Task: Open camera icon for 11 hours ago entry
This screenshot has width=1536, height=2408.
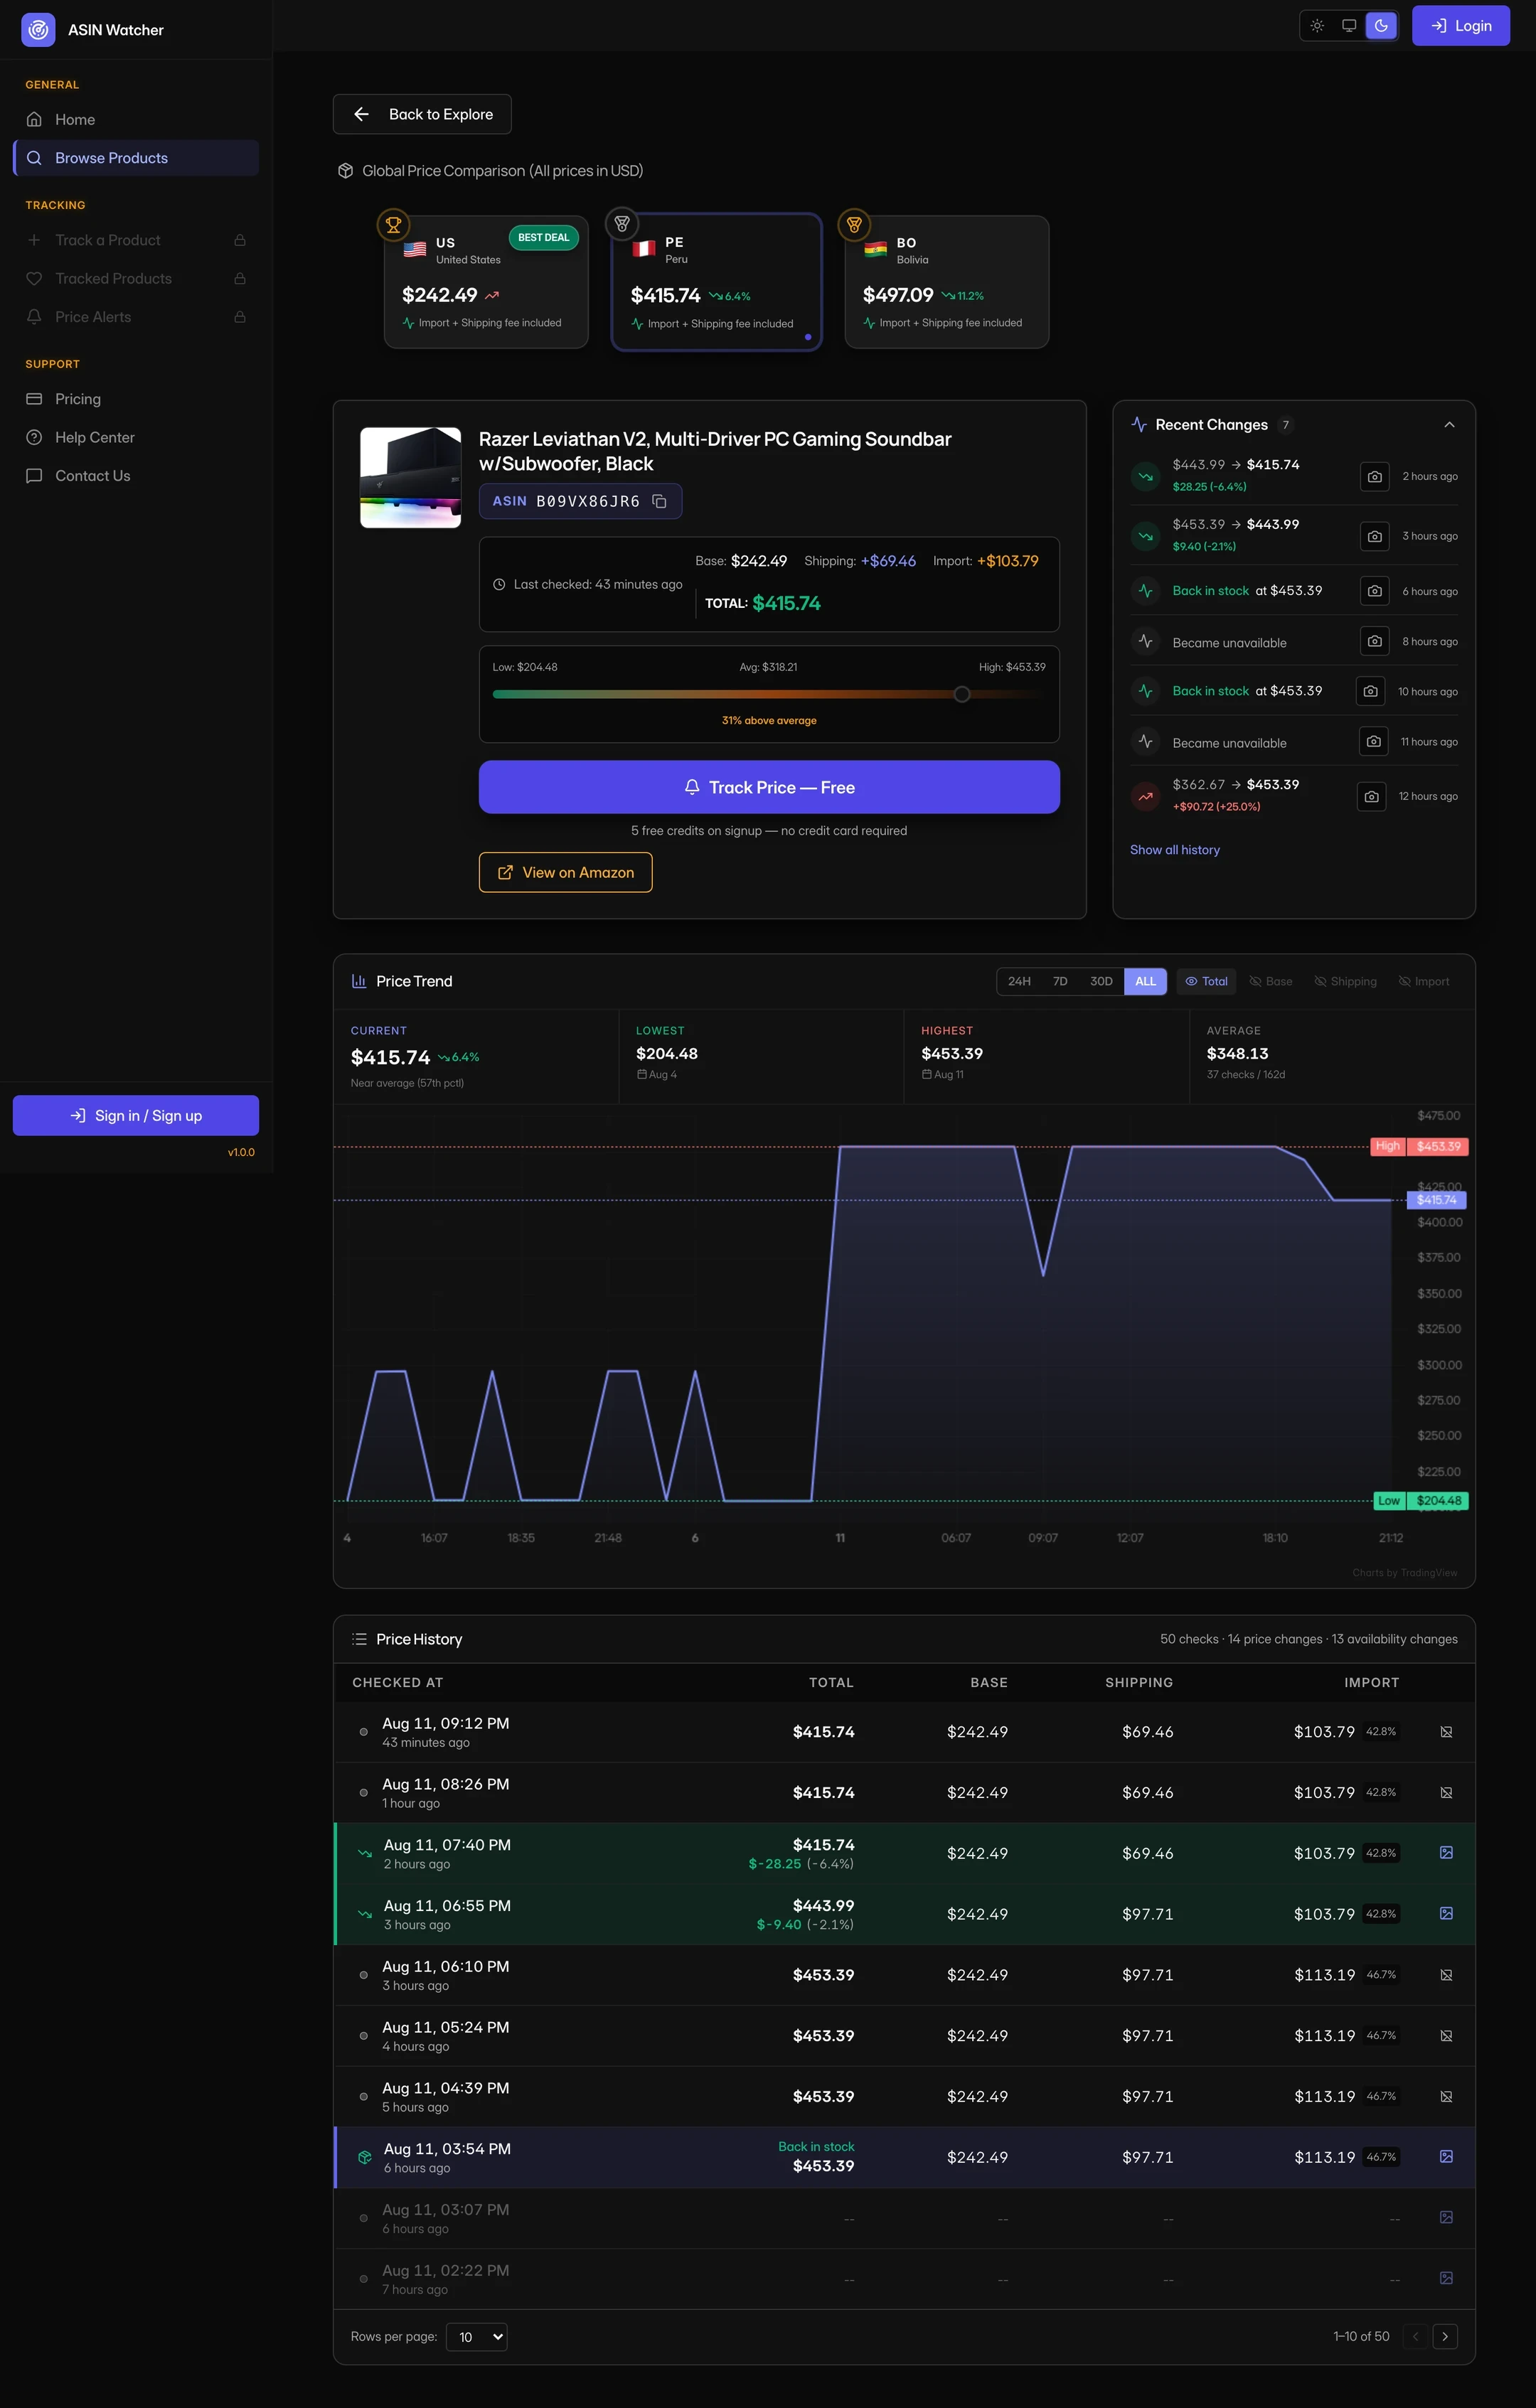Action: coord(1374,741)
